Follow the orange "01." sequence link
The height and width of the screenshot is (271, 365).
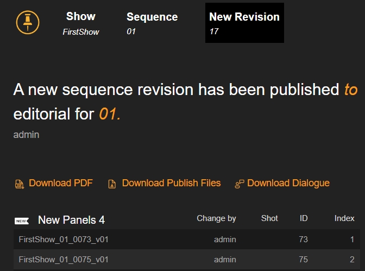[x=110, y=115]
